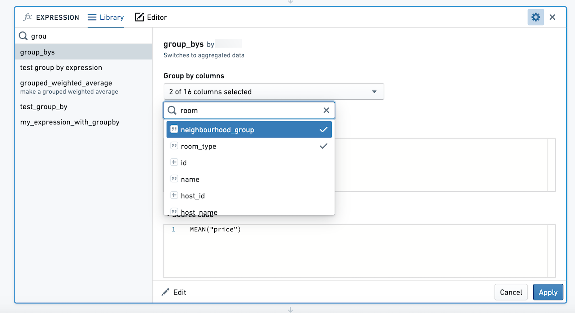Viewport: 575px width, 313px height.
Task: Click source code line number 1
Action: [173, 229]
